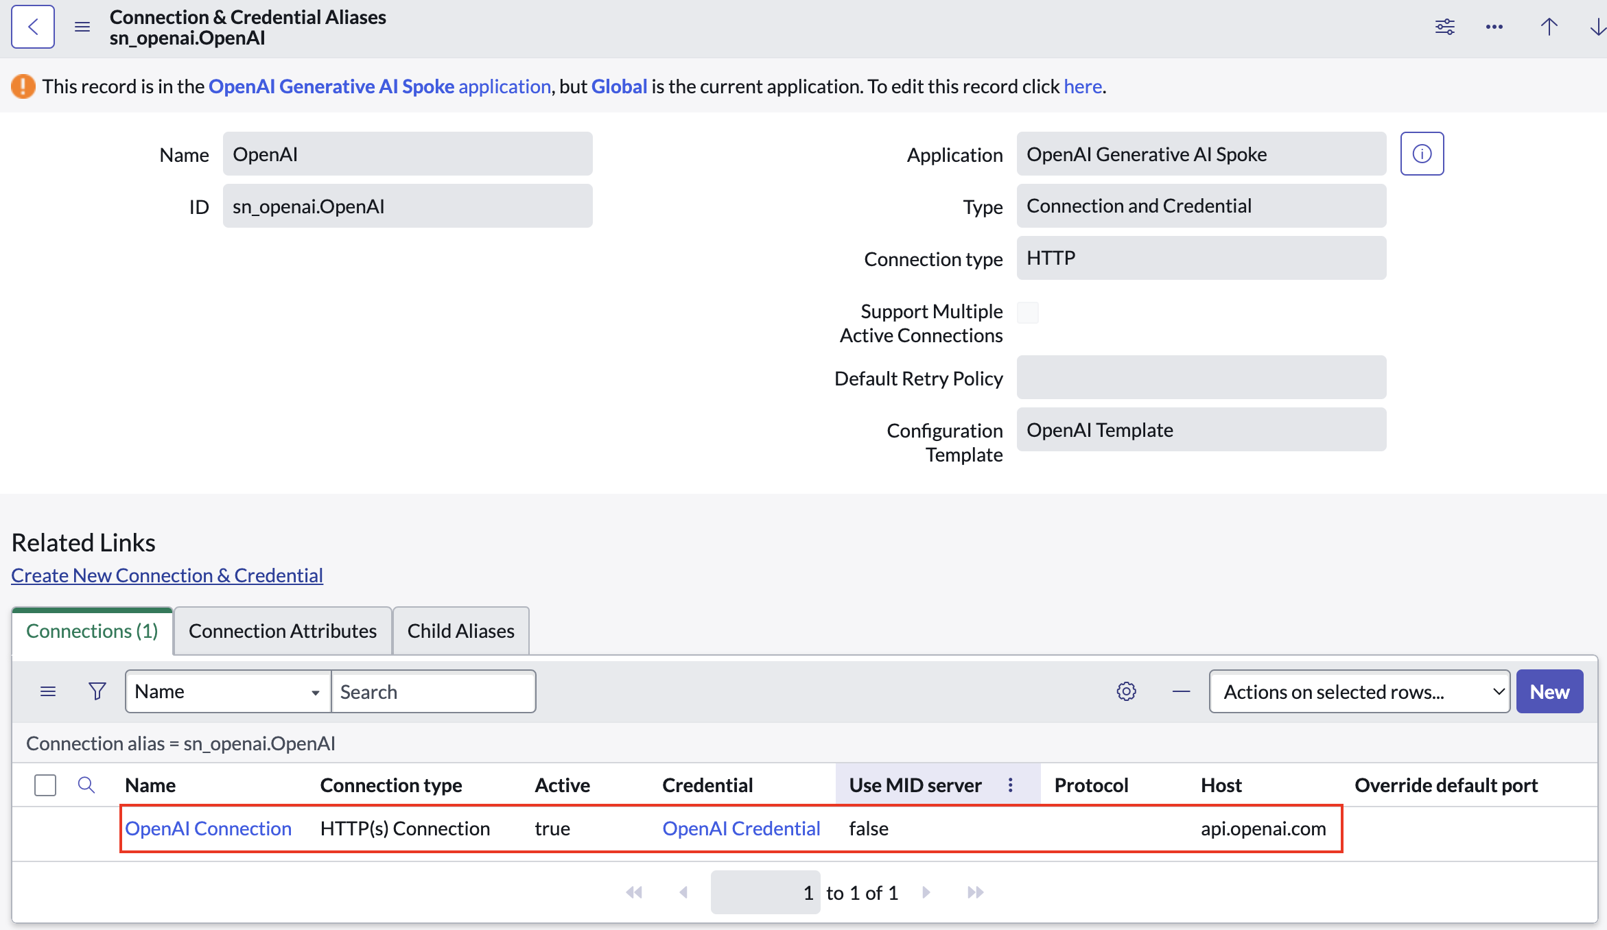The height and width of the screenshot is (930, 1607).
Task: Go to previous record with up arrow
Action: point(1549,27)
